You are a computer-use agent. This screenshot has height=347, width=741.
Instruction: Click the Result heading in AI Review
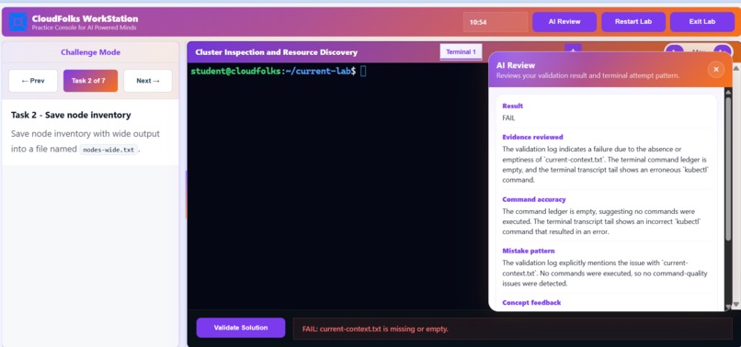coord(512,106)
